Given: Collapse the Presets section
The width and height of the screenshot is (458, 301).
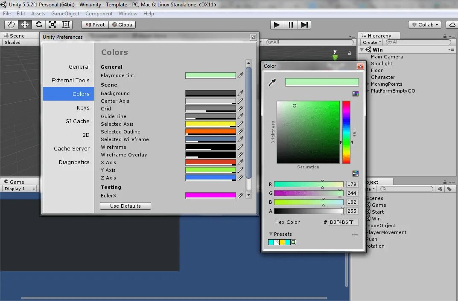Looking at the screenshot, I should point(271,234).
